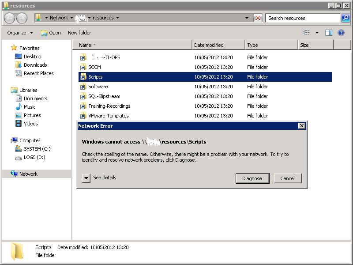
Task: Expand See details in error dialog
Action: click(86, 178)
